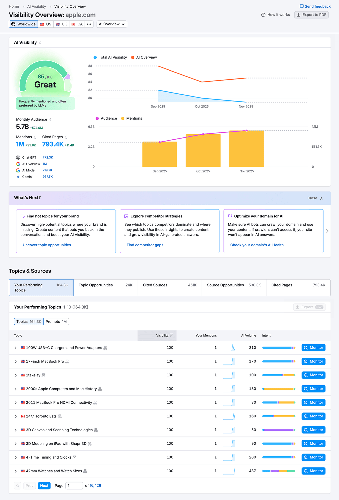Image resolution: width=339 pixels, height=500 pixels.
Task: Select the Gemini source icon
Action: click(x=18, y=177)
